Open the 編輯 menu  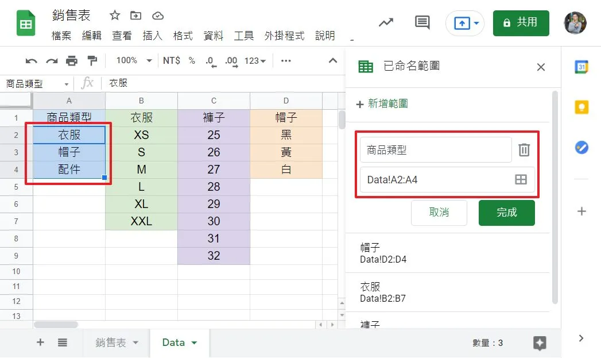coord(92,36)
